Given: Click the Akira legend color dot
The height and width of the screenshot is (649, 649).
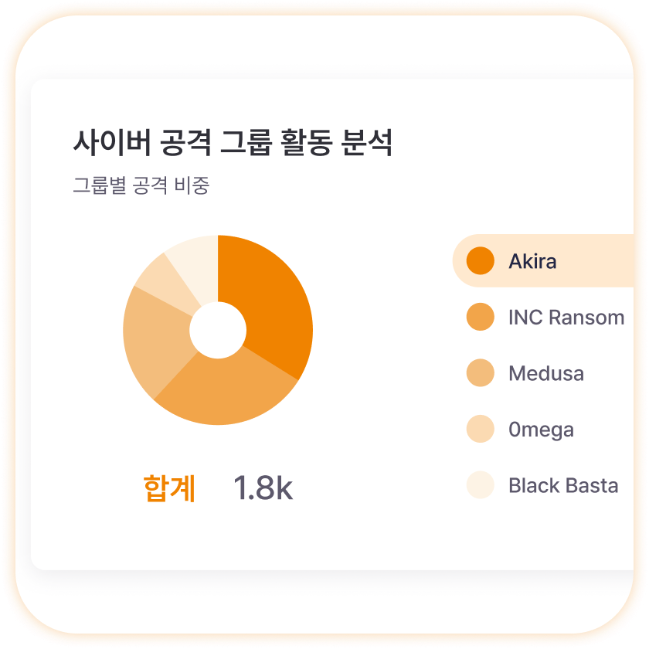Looking at the screenshot, I should 481,261.
